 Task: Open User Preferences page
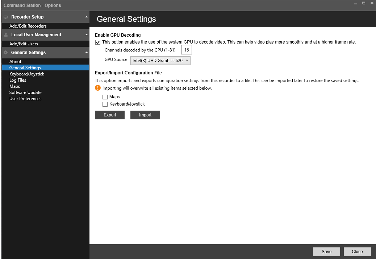point(25,99)
